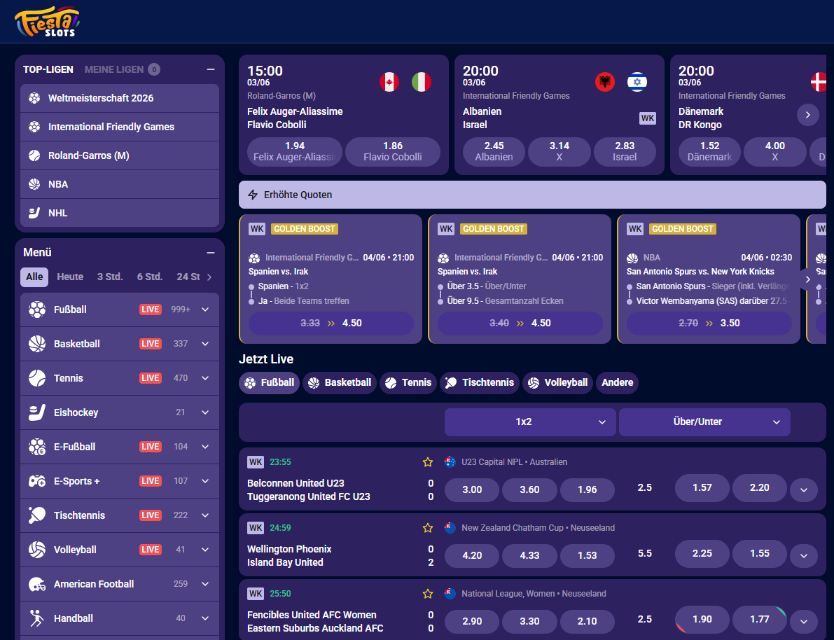The height and width of the screenshot is (640, 834).
Task: Open the 1x2 market dropdown
Action: 530,422
